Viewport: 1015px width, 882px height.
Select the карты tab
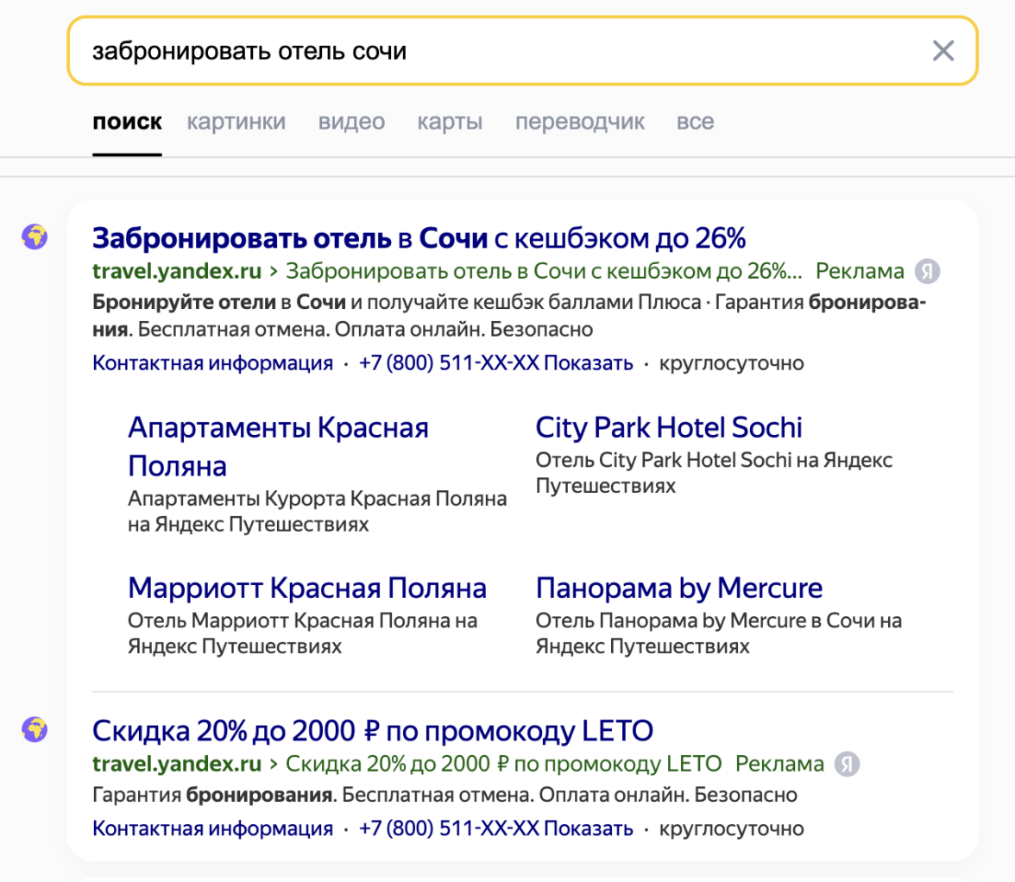(x=450, y=122)
